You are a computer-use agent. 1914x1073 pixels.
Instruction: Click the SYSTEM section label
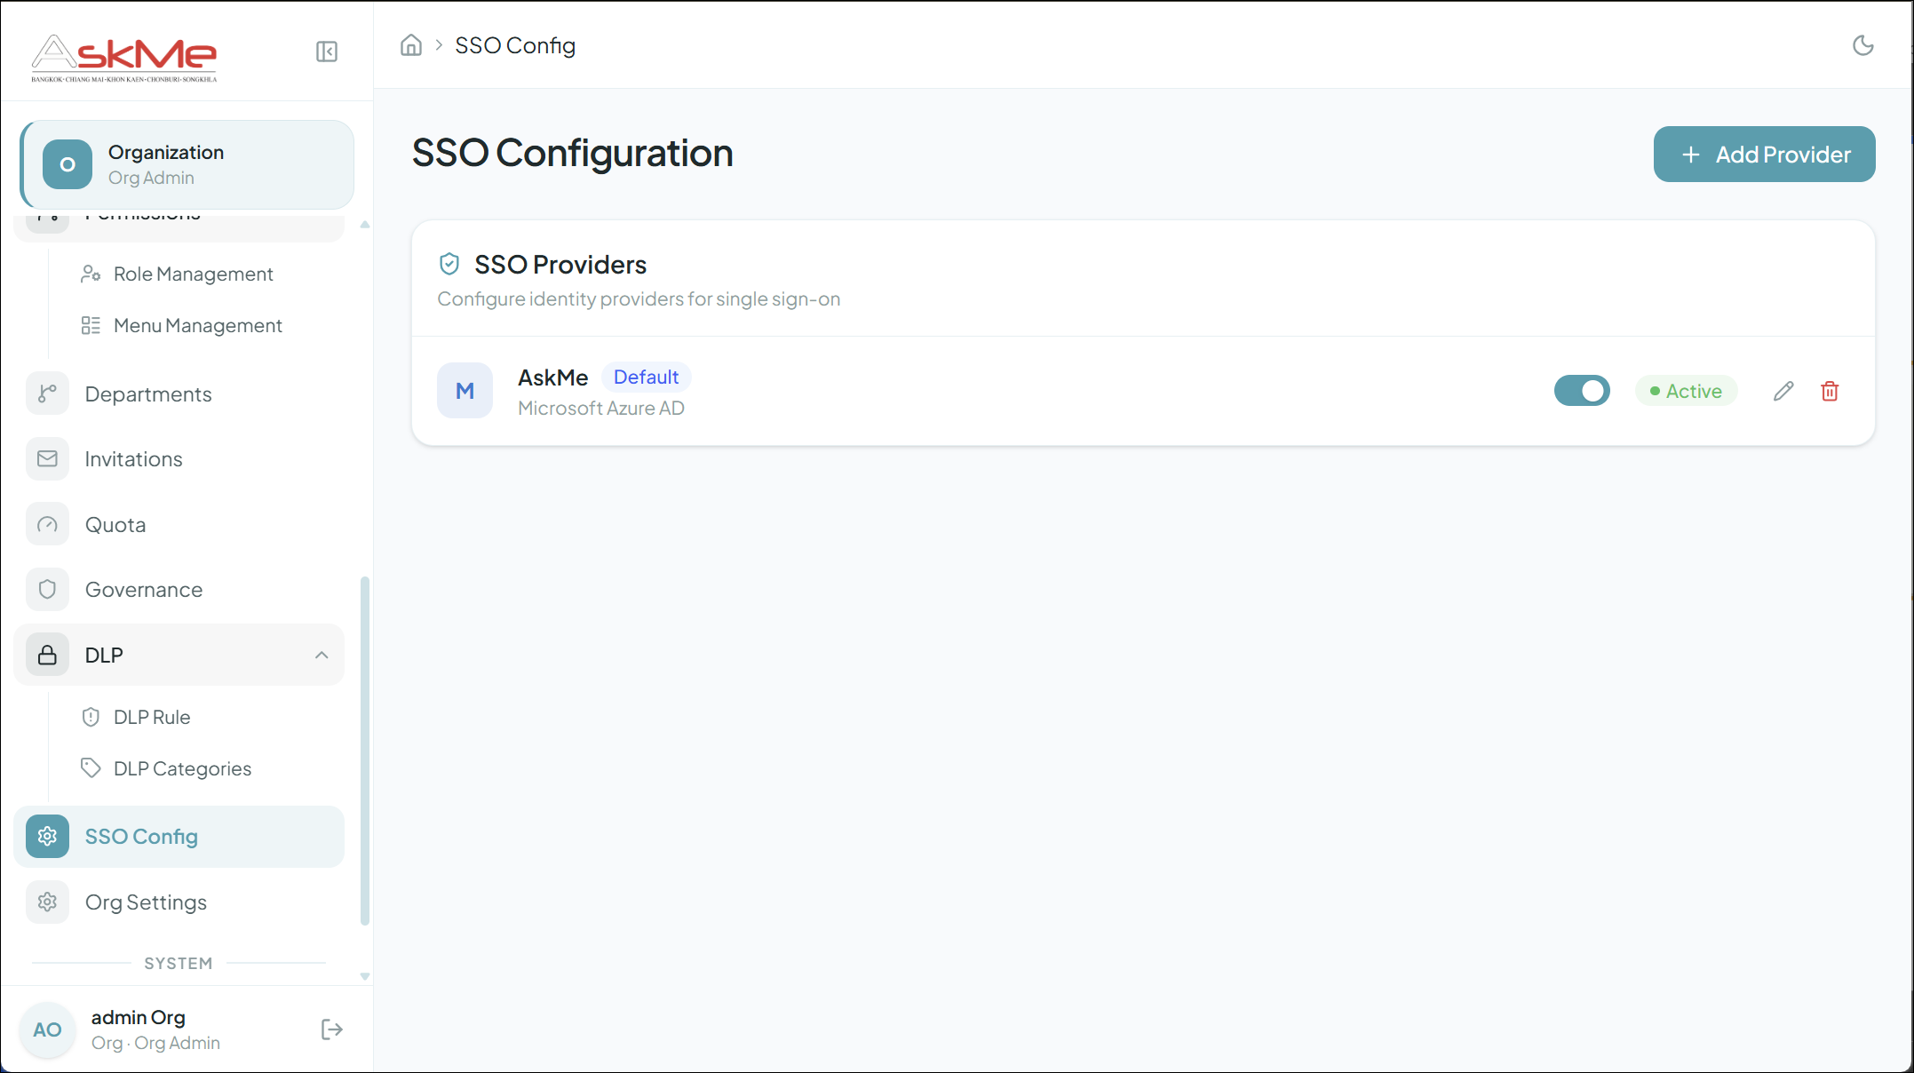point(179,963)
